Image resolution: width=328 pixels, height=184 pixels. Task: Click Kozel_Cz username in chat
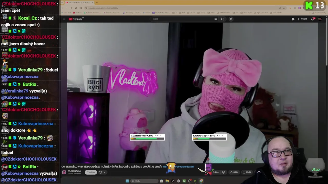point(27,18)
